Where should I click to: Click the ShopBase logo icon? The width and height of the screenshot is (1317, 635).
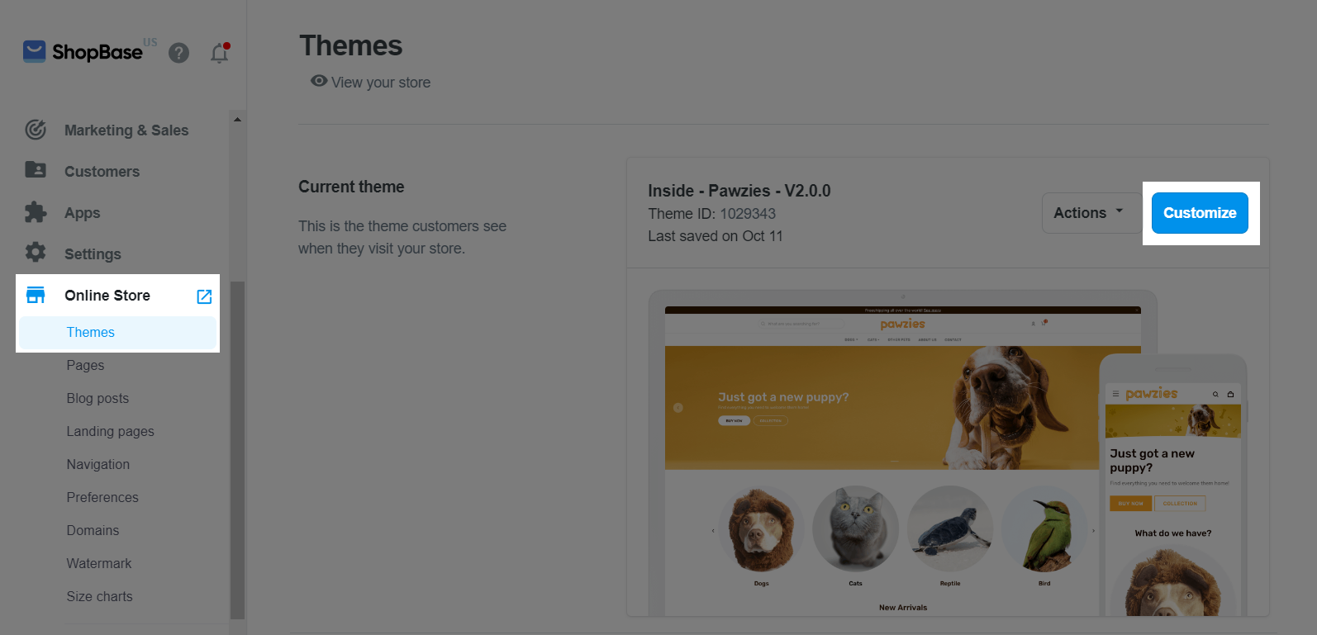click(35, 52)
